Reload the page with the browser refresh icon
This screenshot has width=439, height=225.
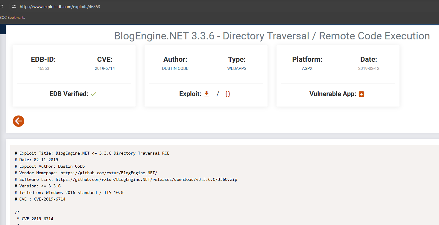coord(1,6)
